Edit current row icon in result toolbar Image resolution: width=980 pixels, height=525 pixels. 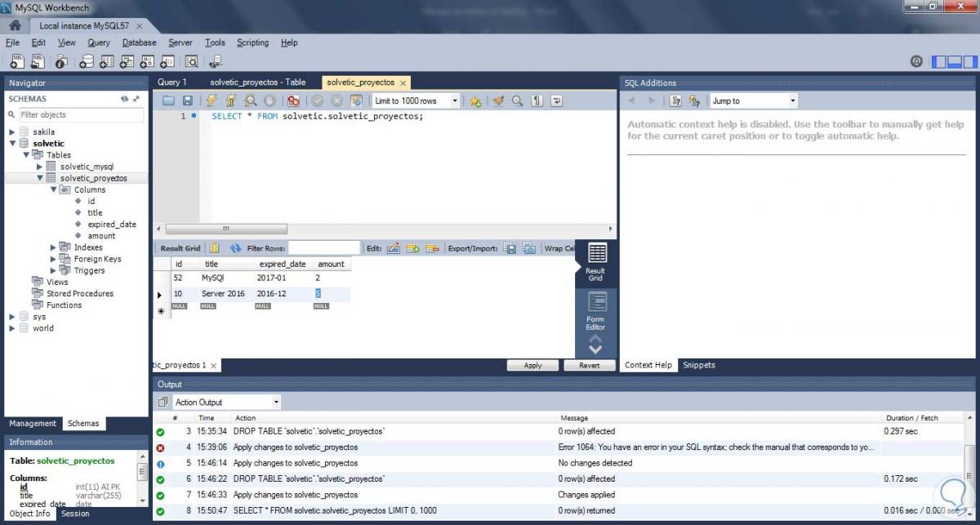pyautogui.click(x=393, y=248)
